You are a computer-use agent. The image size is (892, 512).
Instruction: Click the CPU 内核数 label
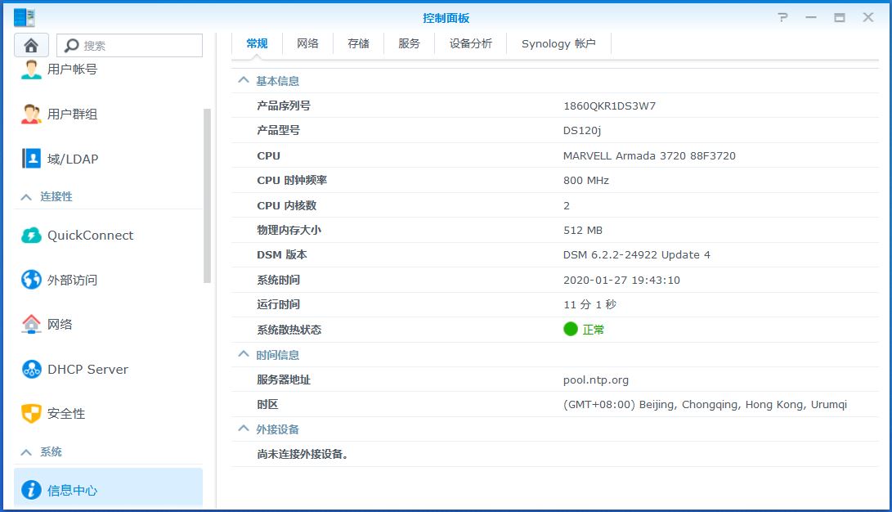click(x=286, y=205)
